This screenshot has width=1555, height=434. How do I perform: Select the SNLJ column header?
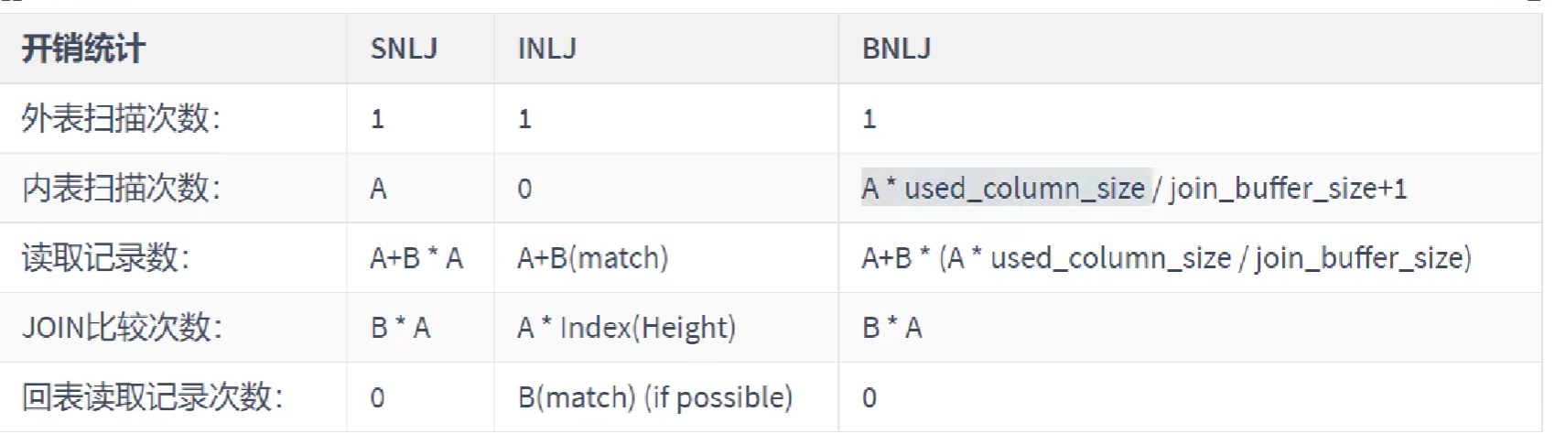tap(404, 49)
